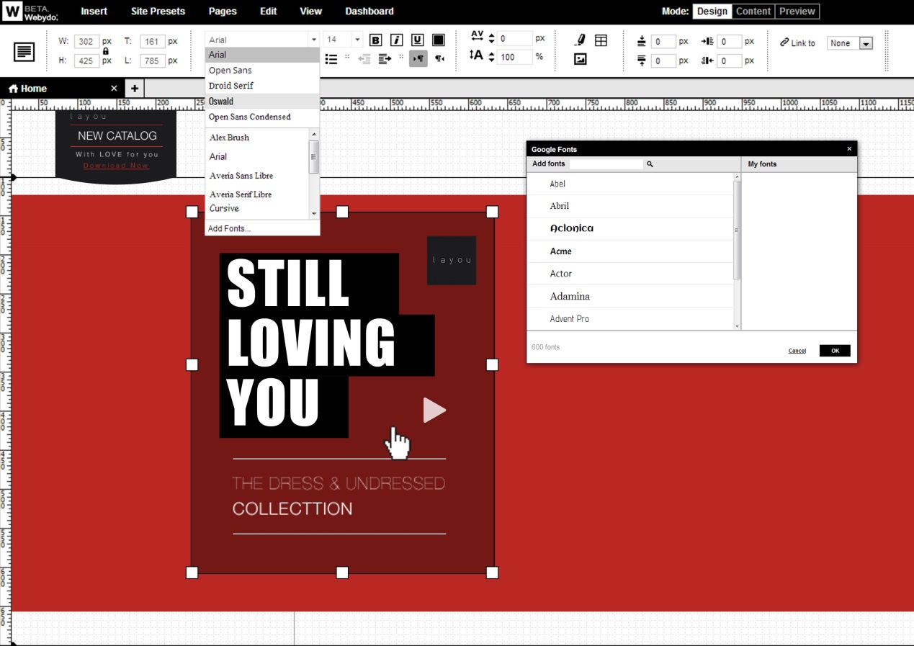Open the font size dropdown

click(357, 40)
